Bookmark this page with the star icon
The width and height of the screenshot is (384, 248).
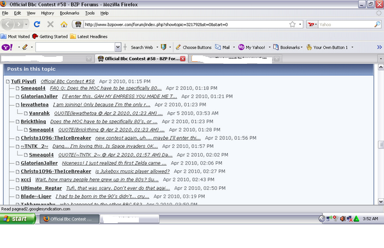click(x=292, y=24)
